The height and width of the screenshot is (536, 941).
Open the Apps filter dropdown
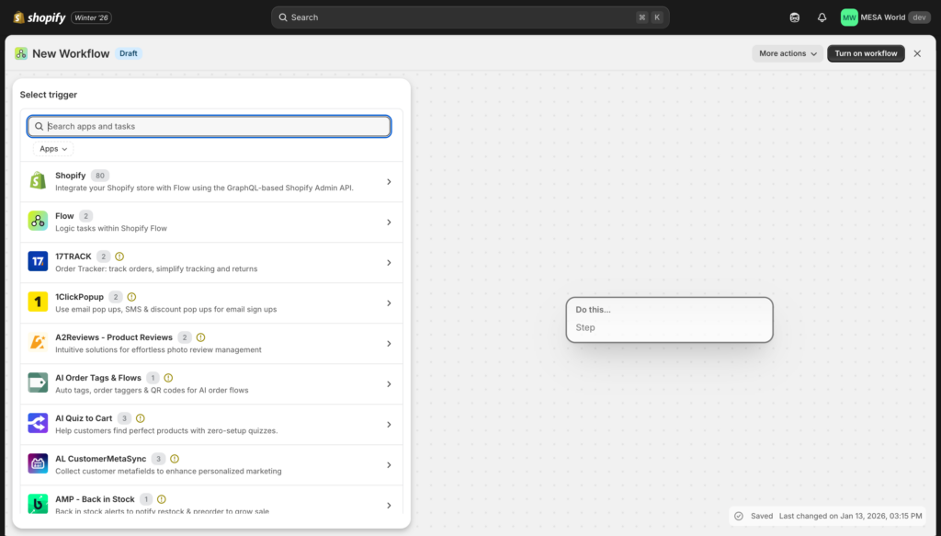pos(53,148)
